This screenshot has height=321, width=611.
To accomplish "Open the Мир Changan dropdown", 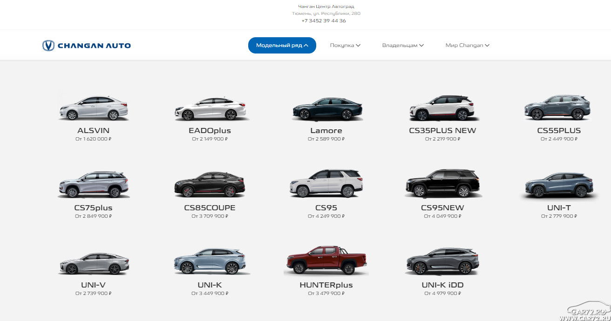I will pos(467,46).
